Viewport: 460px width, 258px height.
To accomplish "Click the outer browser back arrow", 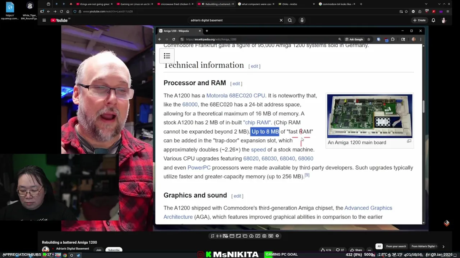I will (49, 11).
